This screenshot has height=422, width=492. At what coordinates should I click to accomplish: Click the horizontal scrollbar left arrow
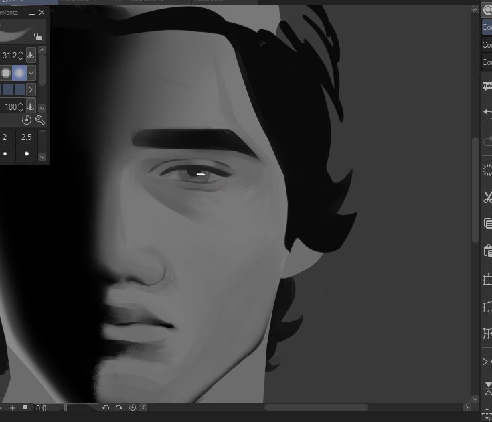(143, 407)
